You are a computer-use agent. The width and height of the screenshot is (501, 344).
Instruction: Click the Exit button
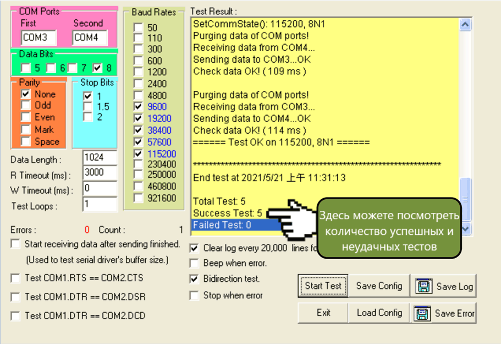pyautogui.click(x=323, y=313)
